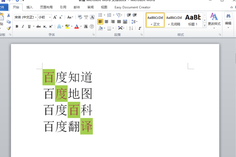Activate the Format Painter brush
The width and height of the screenshot is (236, 157).
pos(9,28)
